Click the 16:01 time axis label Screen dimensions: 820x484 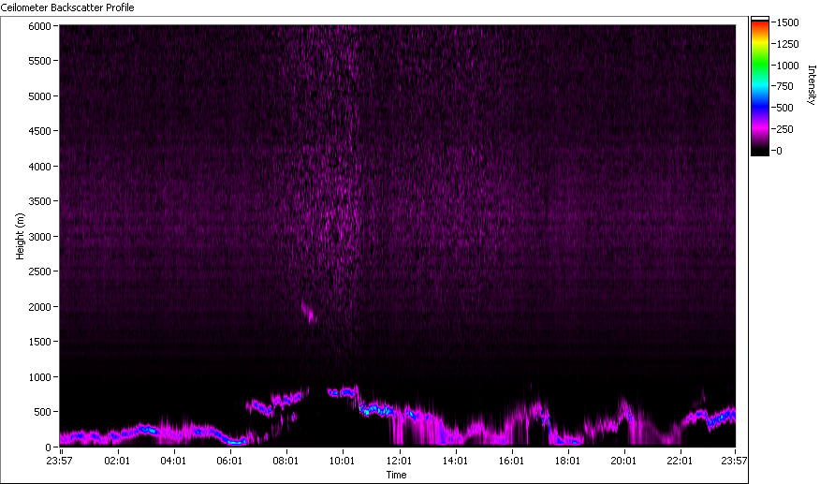(511, 461)
